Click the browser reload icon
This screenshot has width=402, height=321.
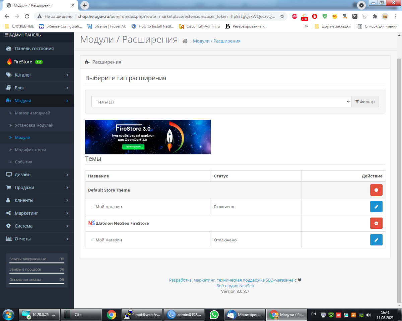click(27, 16)
